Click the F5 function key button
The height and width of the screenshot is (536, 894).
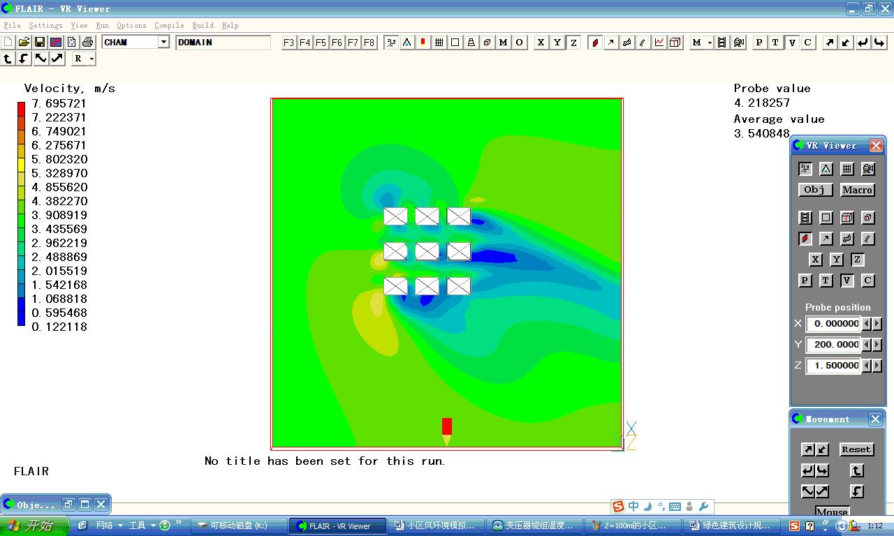[321, 43]
